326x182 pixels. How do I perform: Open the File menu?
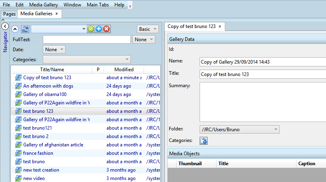[6, 4]
